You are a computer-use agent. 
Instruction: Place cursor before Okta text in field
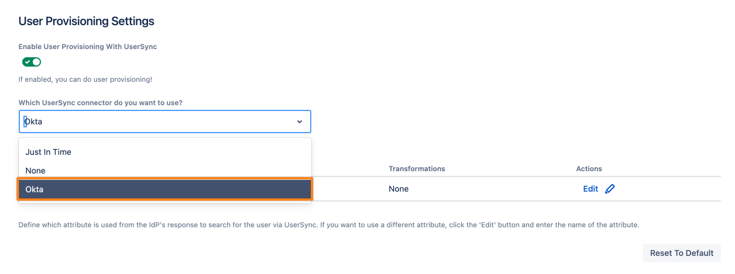coord(25,122)
